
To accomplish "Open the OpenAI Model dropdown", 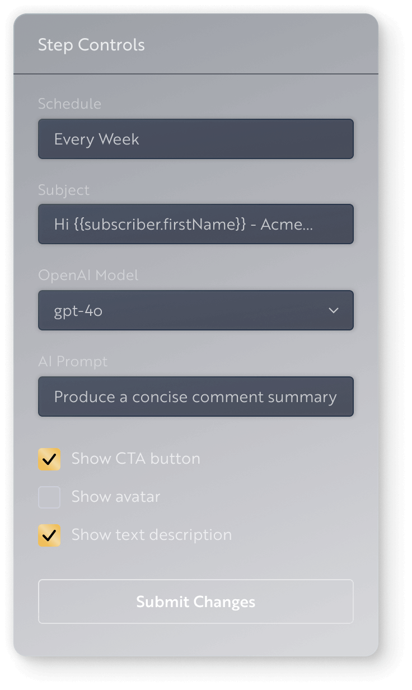I will (x=195, y=310).
